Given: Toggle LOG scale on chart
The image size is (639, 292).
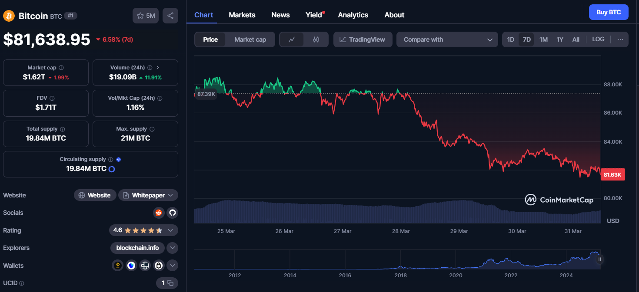Looking at the screenshot, I should [x=598, y=39].
